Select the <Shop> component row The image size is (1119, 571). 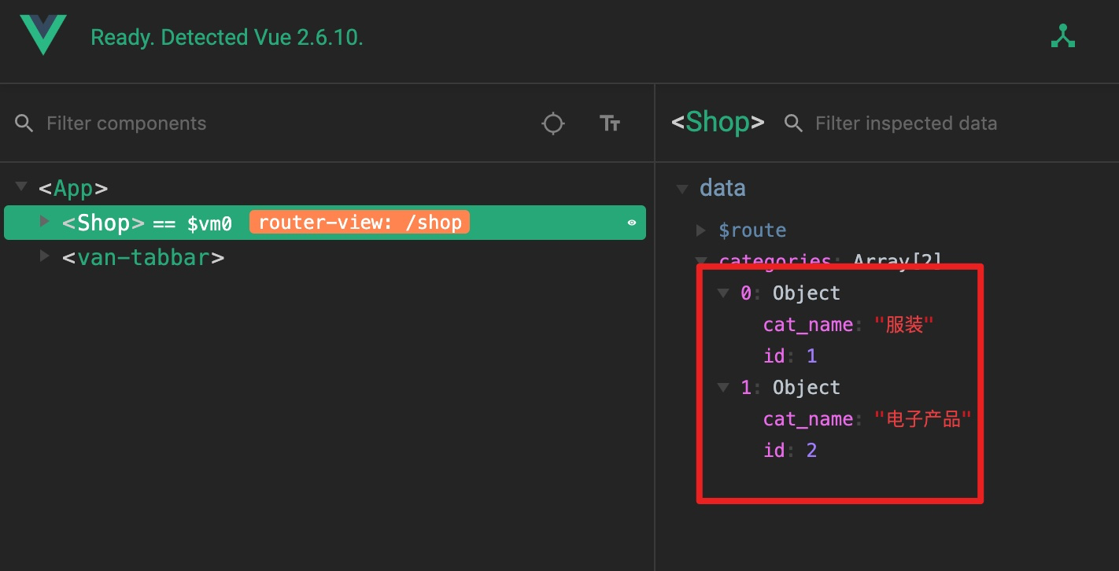click(325, 223)
